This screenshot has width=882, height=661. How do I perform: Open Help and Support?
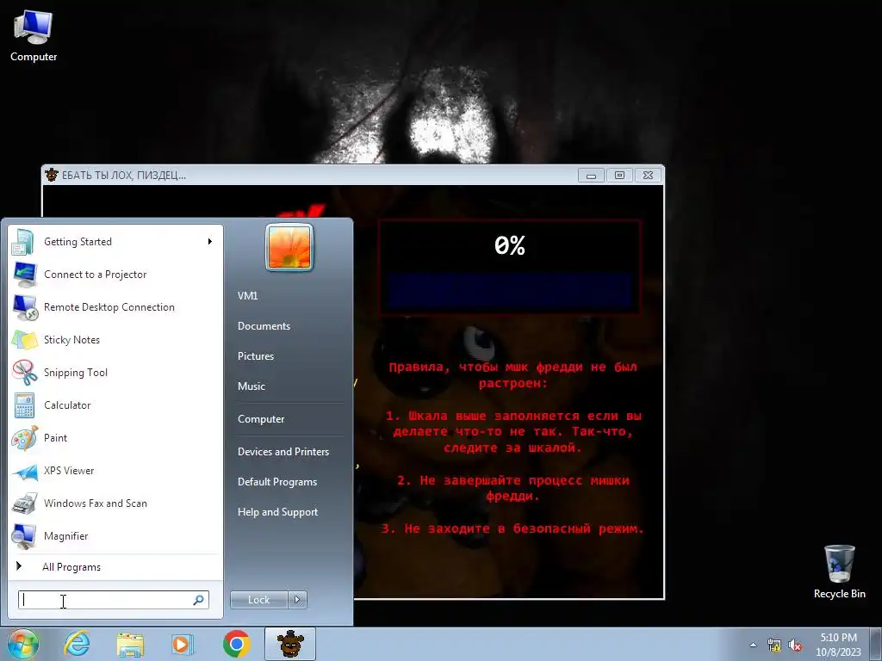click(277, 512)
